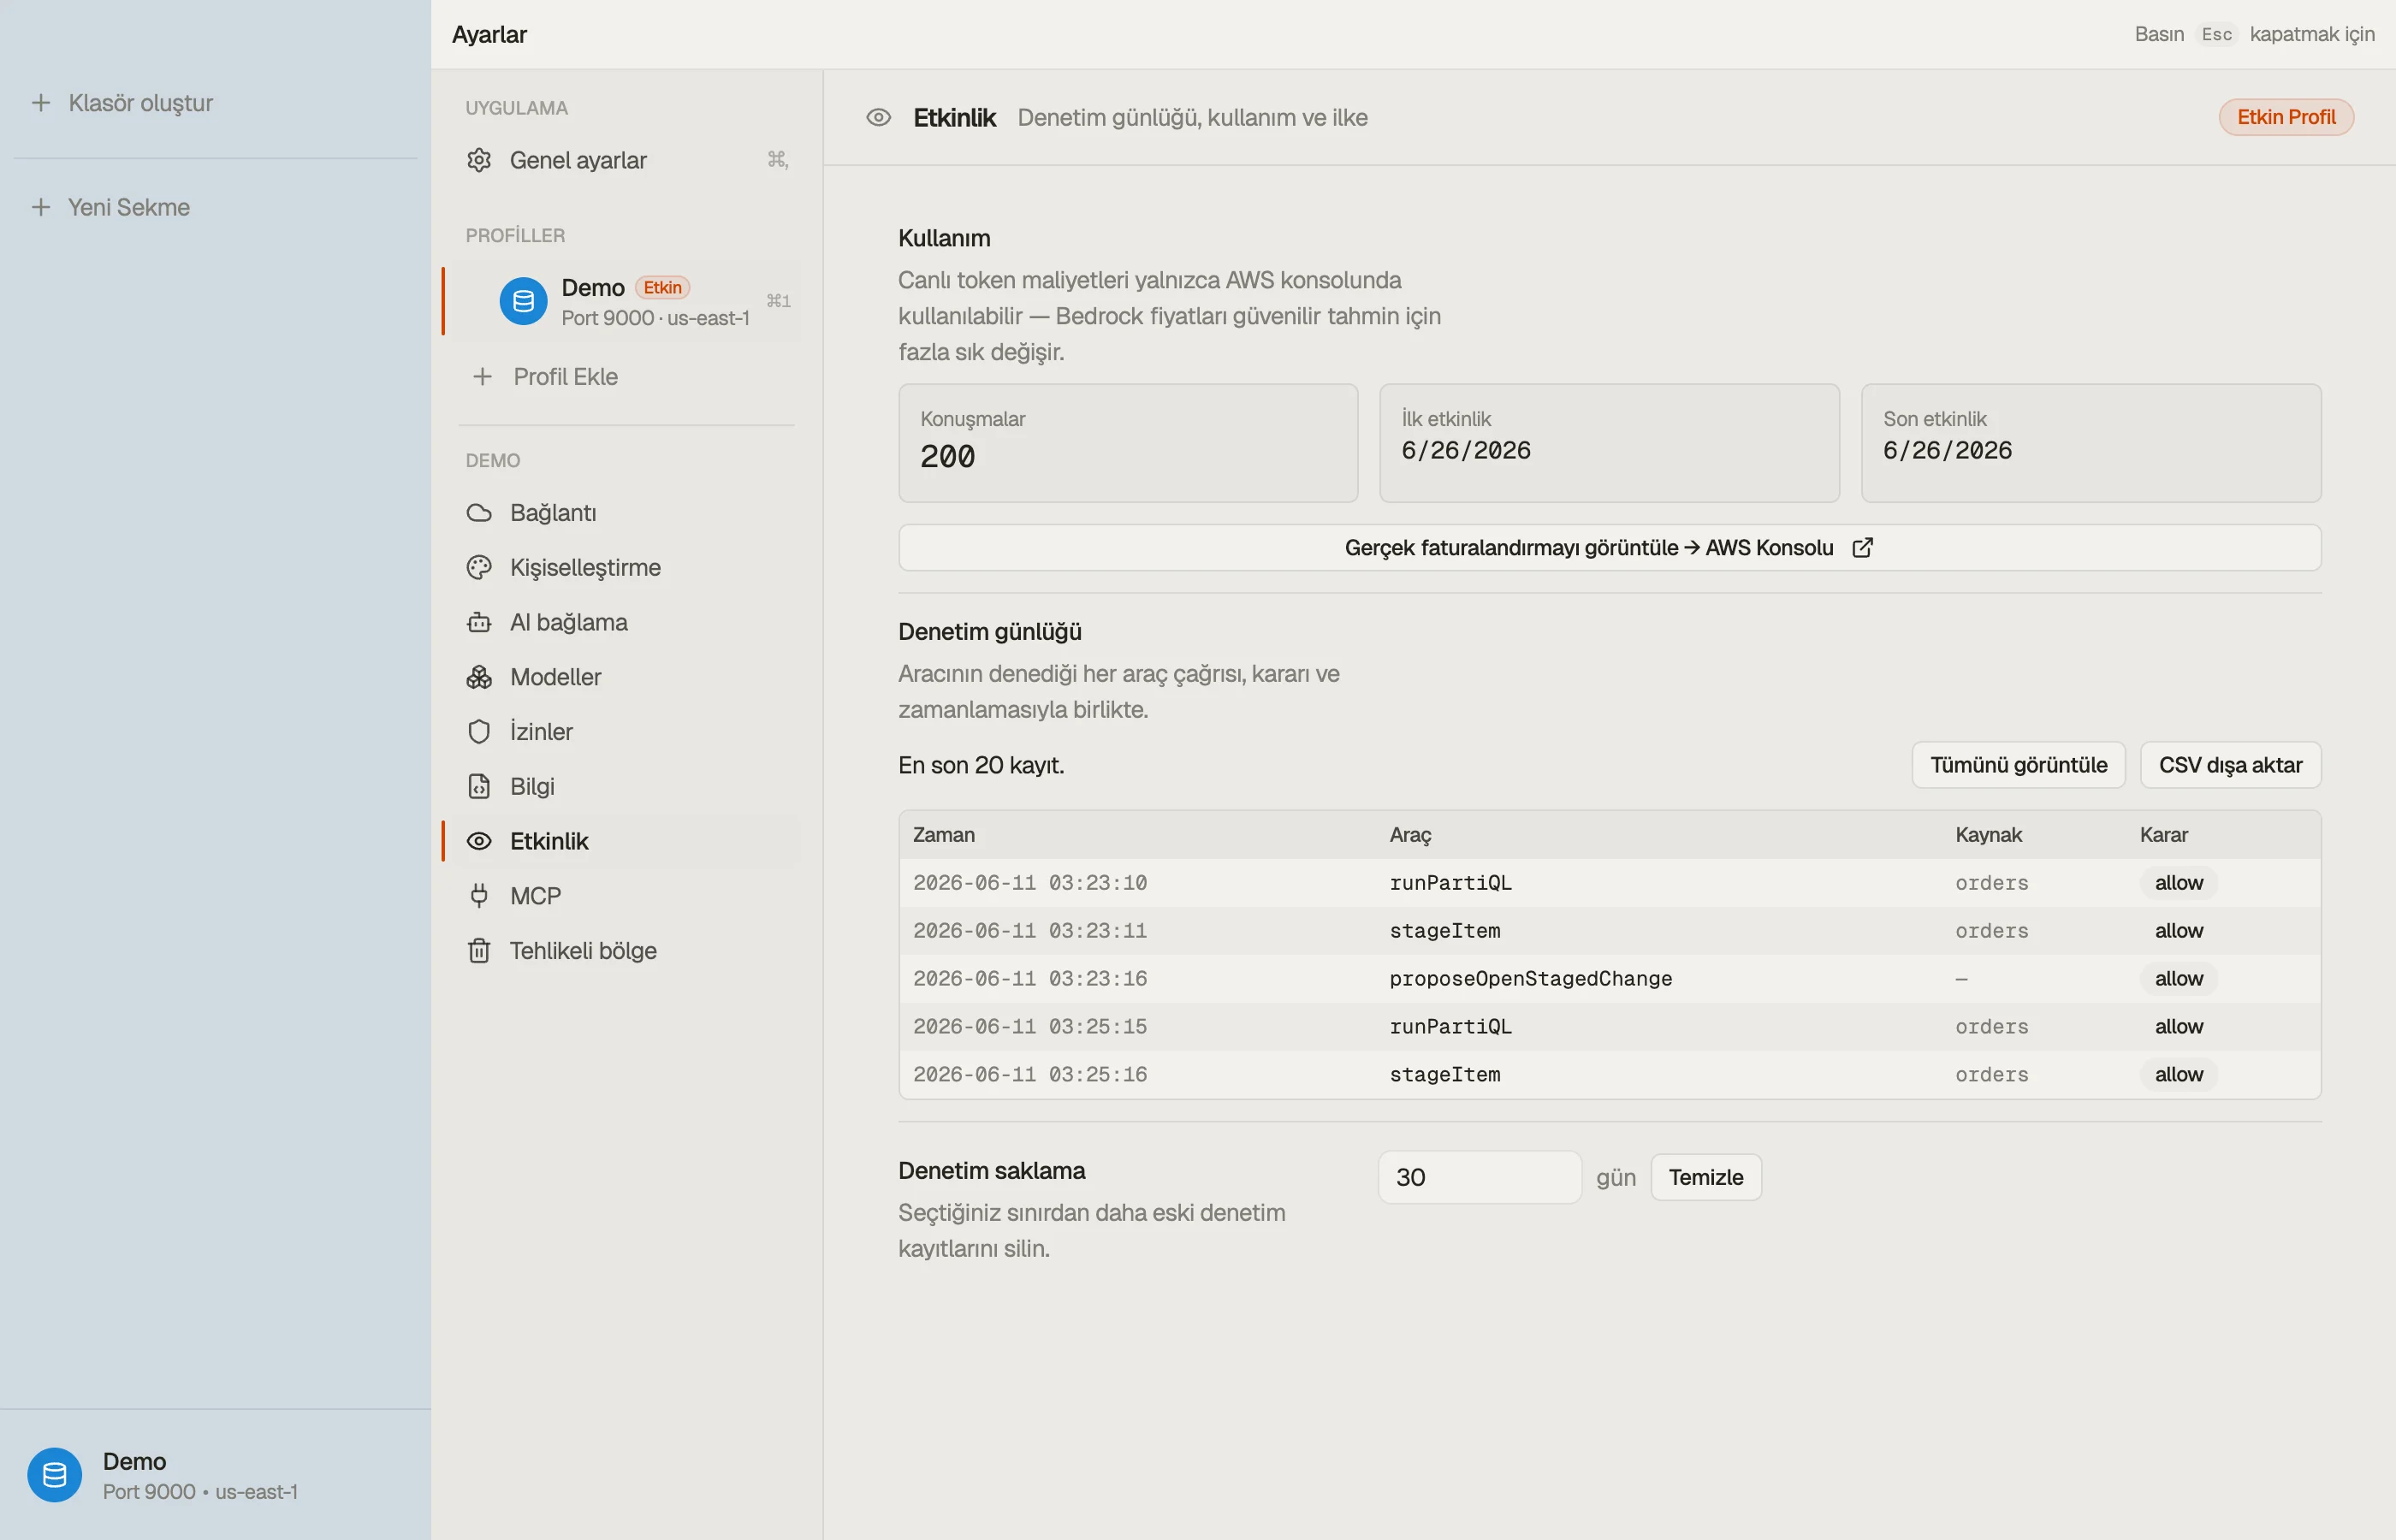2396x1540 pixels.
Task: Click the cloud icon for Bağlantı
Action: click(479, 513)
